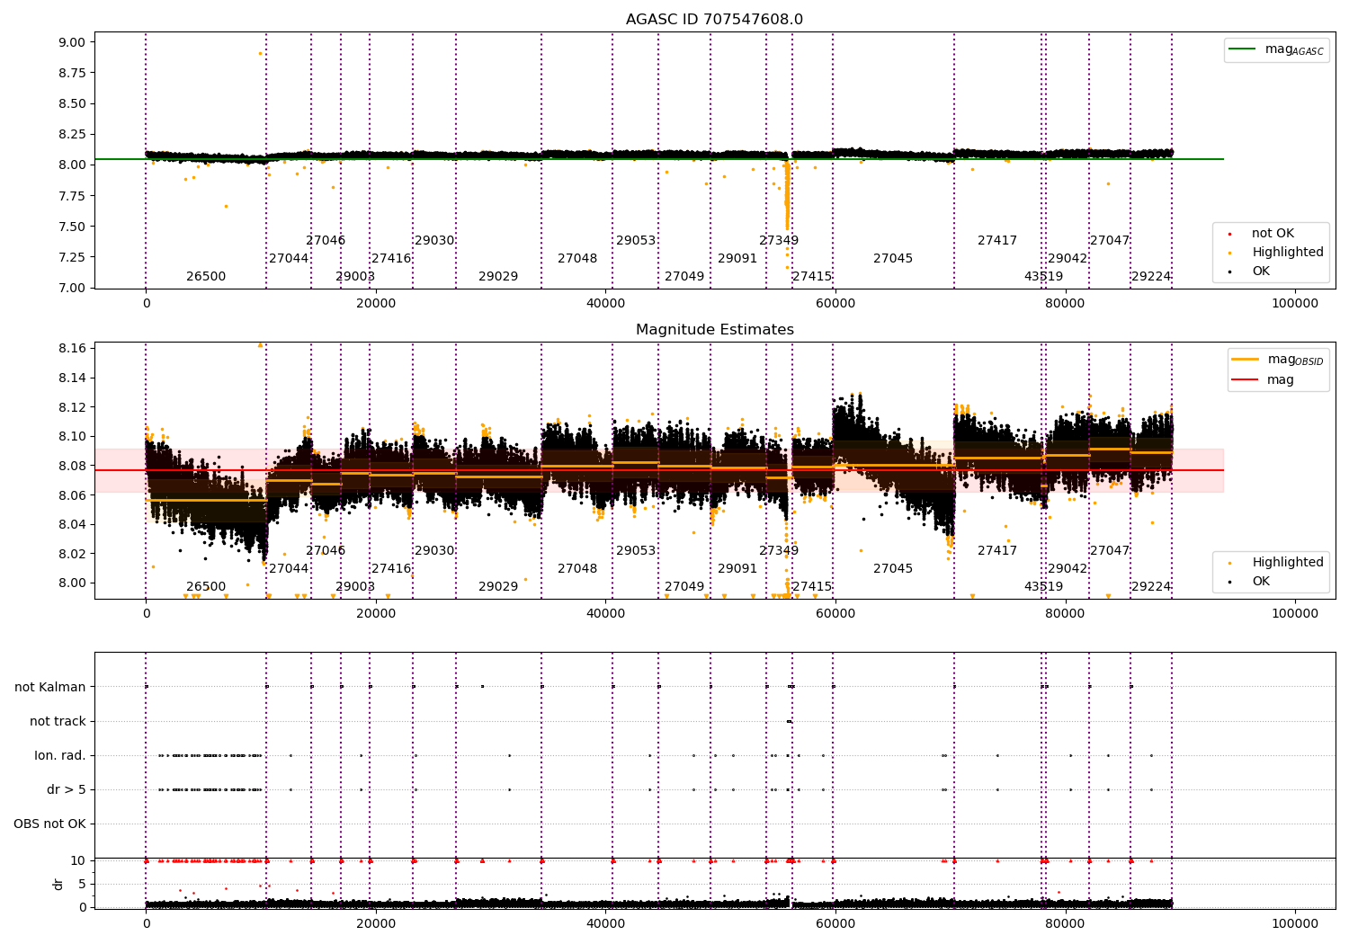
Task: Select obsid label 29091 in top plot
Action: (x=737, y=259)
